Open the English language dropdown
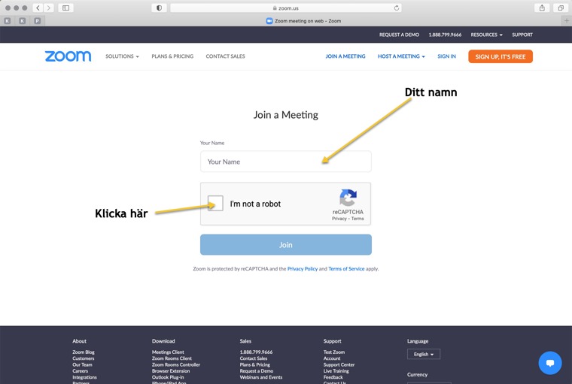The width and height of the screenshot is (572, 384). [424, 354]
